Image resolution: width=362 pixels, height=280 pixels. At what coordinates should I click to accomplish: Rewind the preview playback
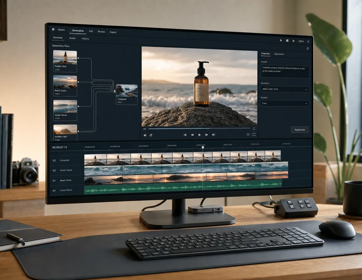[192, 135]
